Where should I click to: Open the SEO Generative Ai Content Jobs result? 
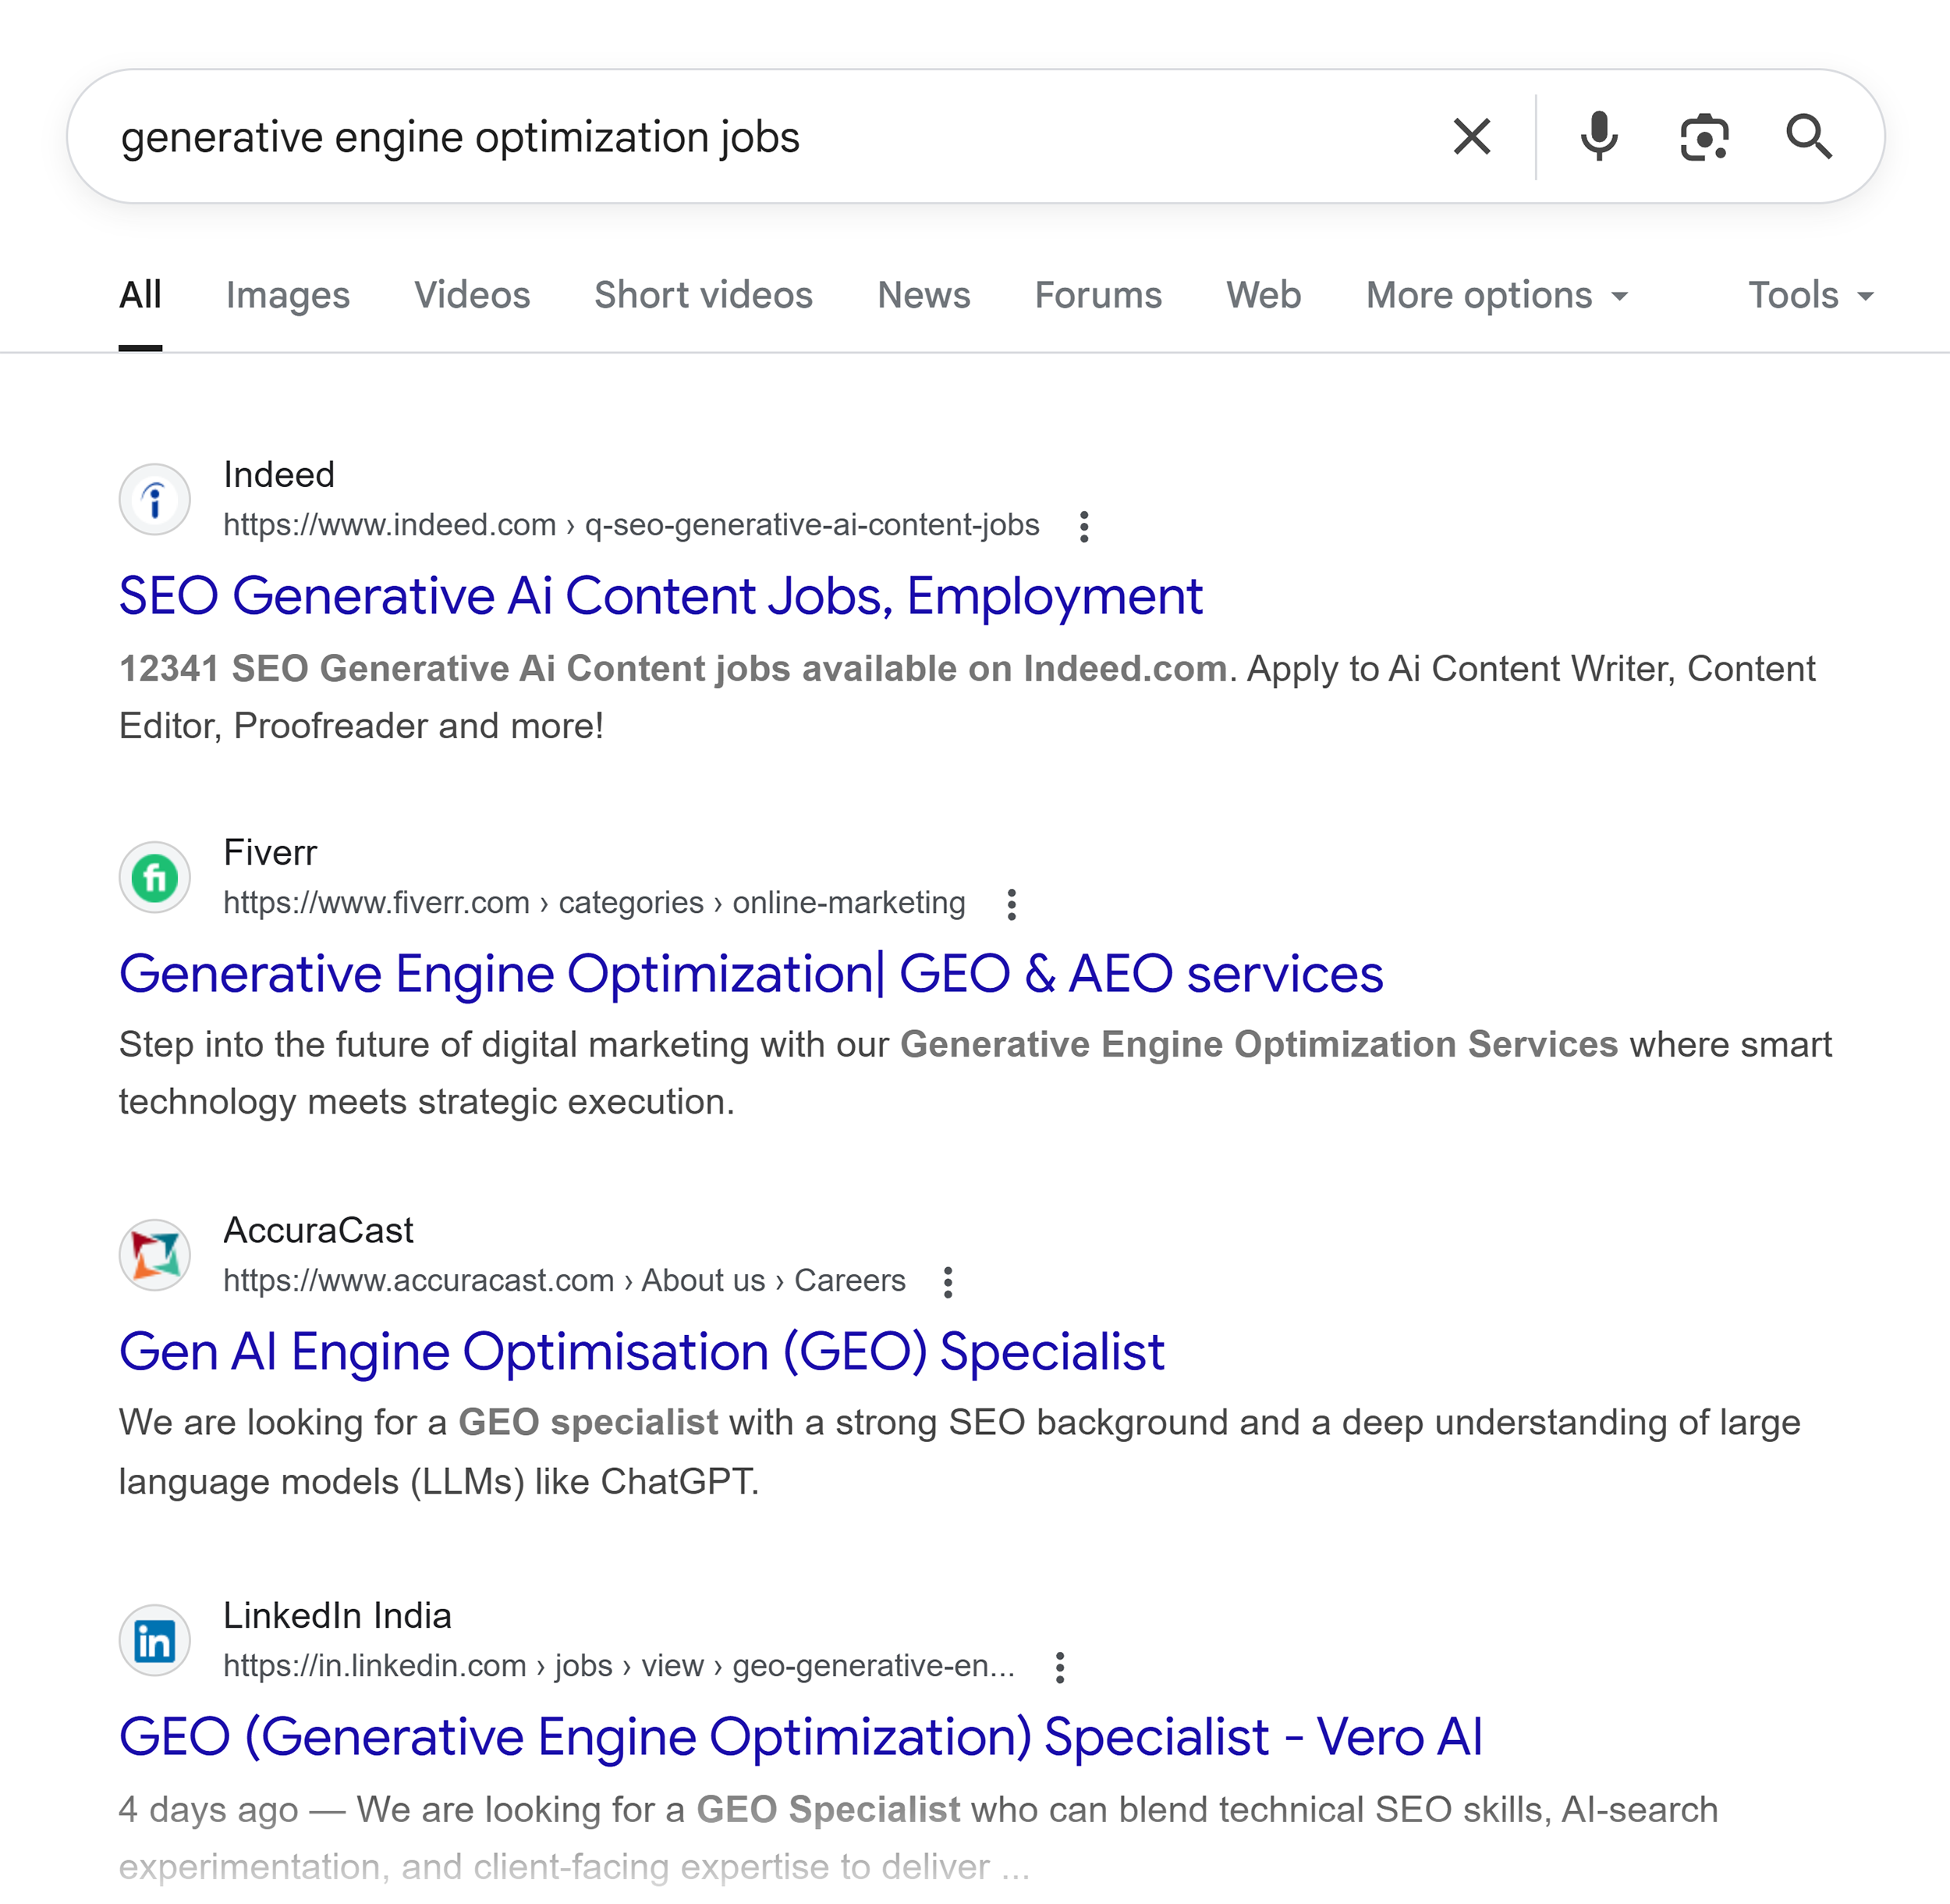point(660,596)
